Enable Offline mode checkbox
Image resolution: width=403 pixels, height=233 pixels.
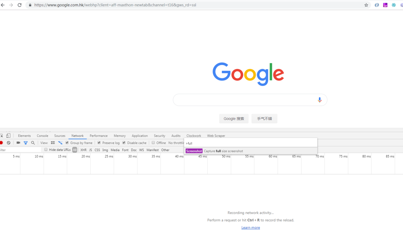tap(153, 143)
